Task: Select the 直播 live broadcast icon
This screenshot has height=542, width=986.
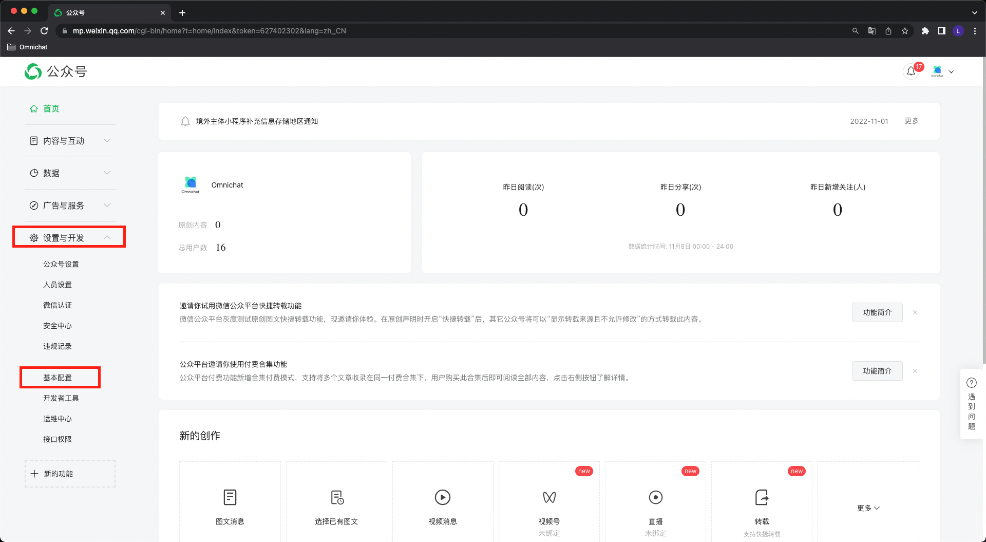Action: coord(655,497)
